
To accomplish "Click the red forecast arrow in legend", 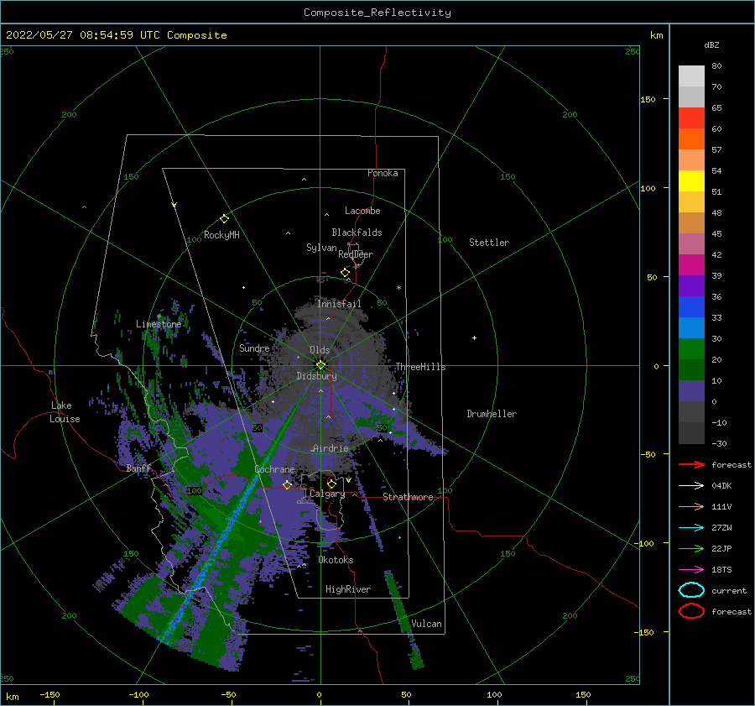I will pos(691,464).
